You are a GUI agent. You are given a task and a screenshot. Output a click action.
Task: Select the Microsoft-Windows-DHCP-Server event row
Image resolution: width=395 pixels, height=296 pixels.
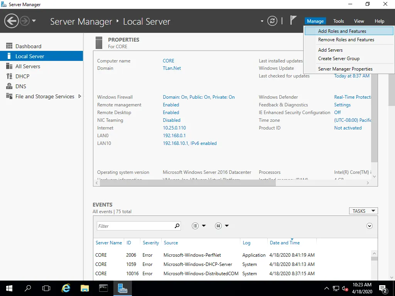click(233, 264)
